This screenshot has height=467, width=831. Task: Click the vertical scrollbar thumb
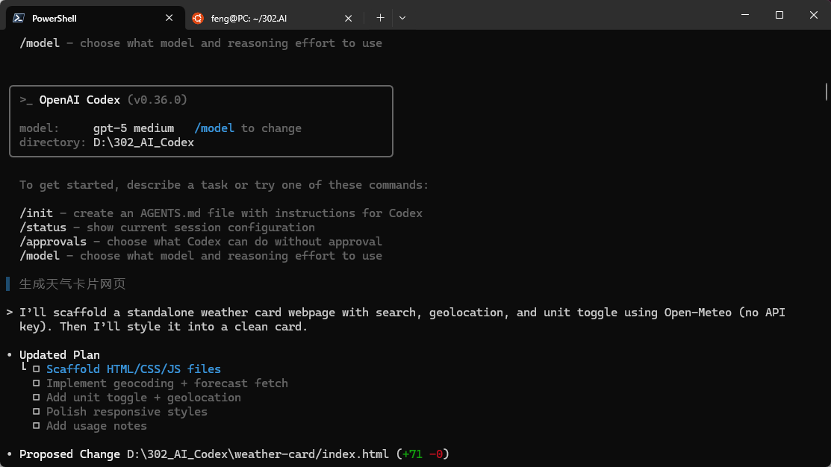826,91
